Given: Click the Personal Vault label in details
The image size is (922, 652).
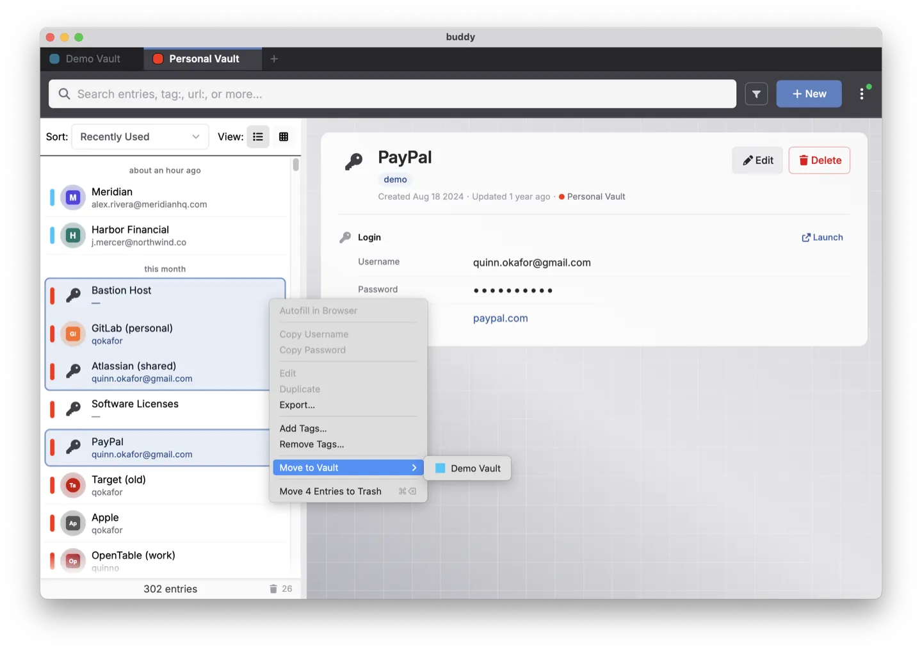Looking at the screenshot, I should click(x=595, y=197).
